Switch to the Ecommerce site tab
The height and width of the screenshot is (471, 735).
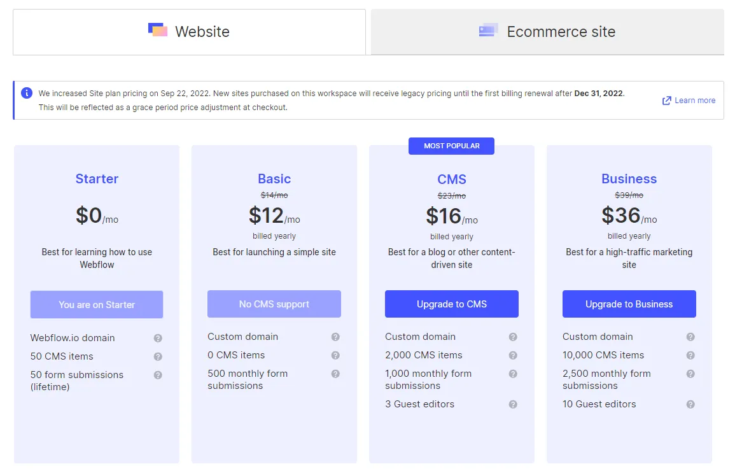tap(547, 30)
